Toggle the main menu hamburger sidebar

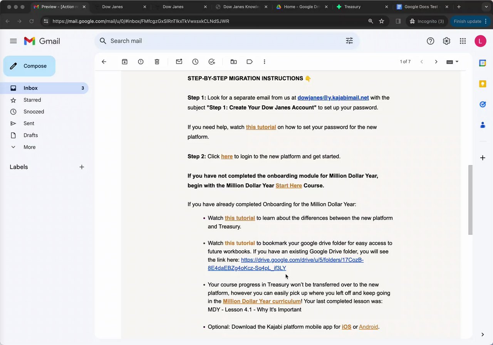tap(13, 41)
